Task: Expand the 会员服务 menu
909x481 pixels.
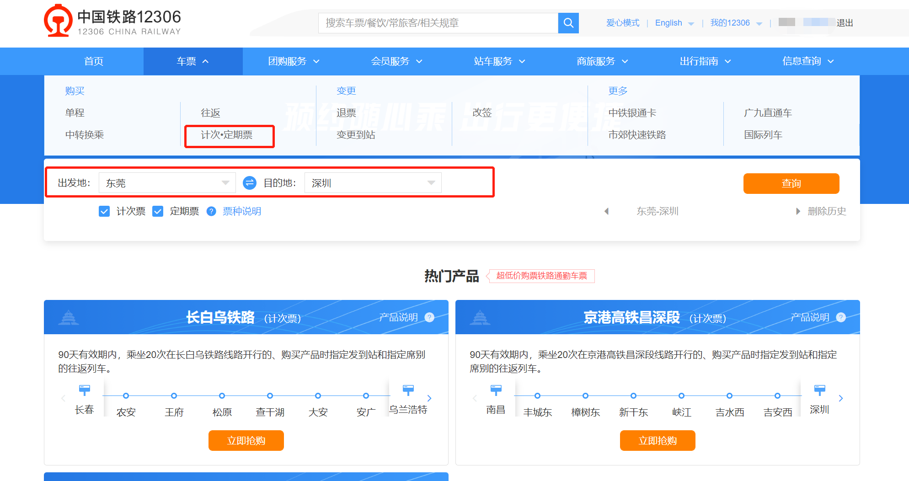Action: pos(396,61)
